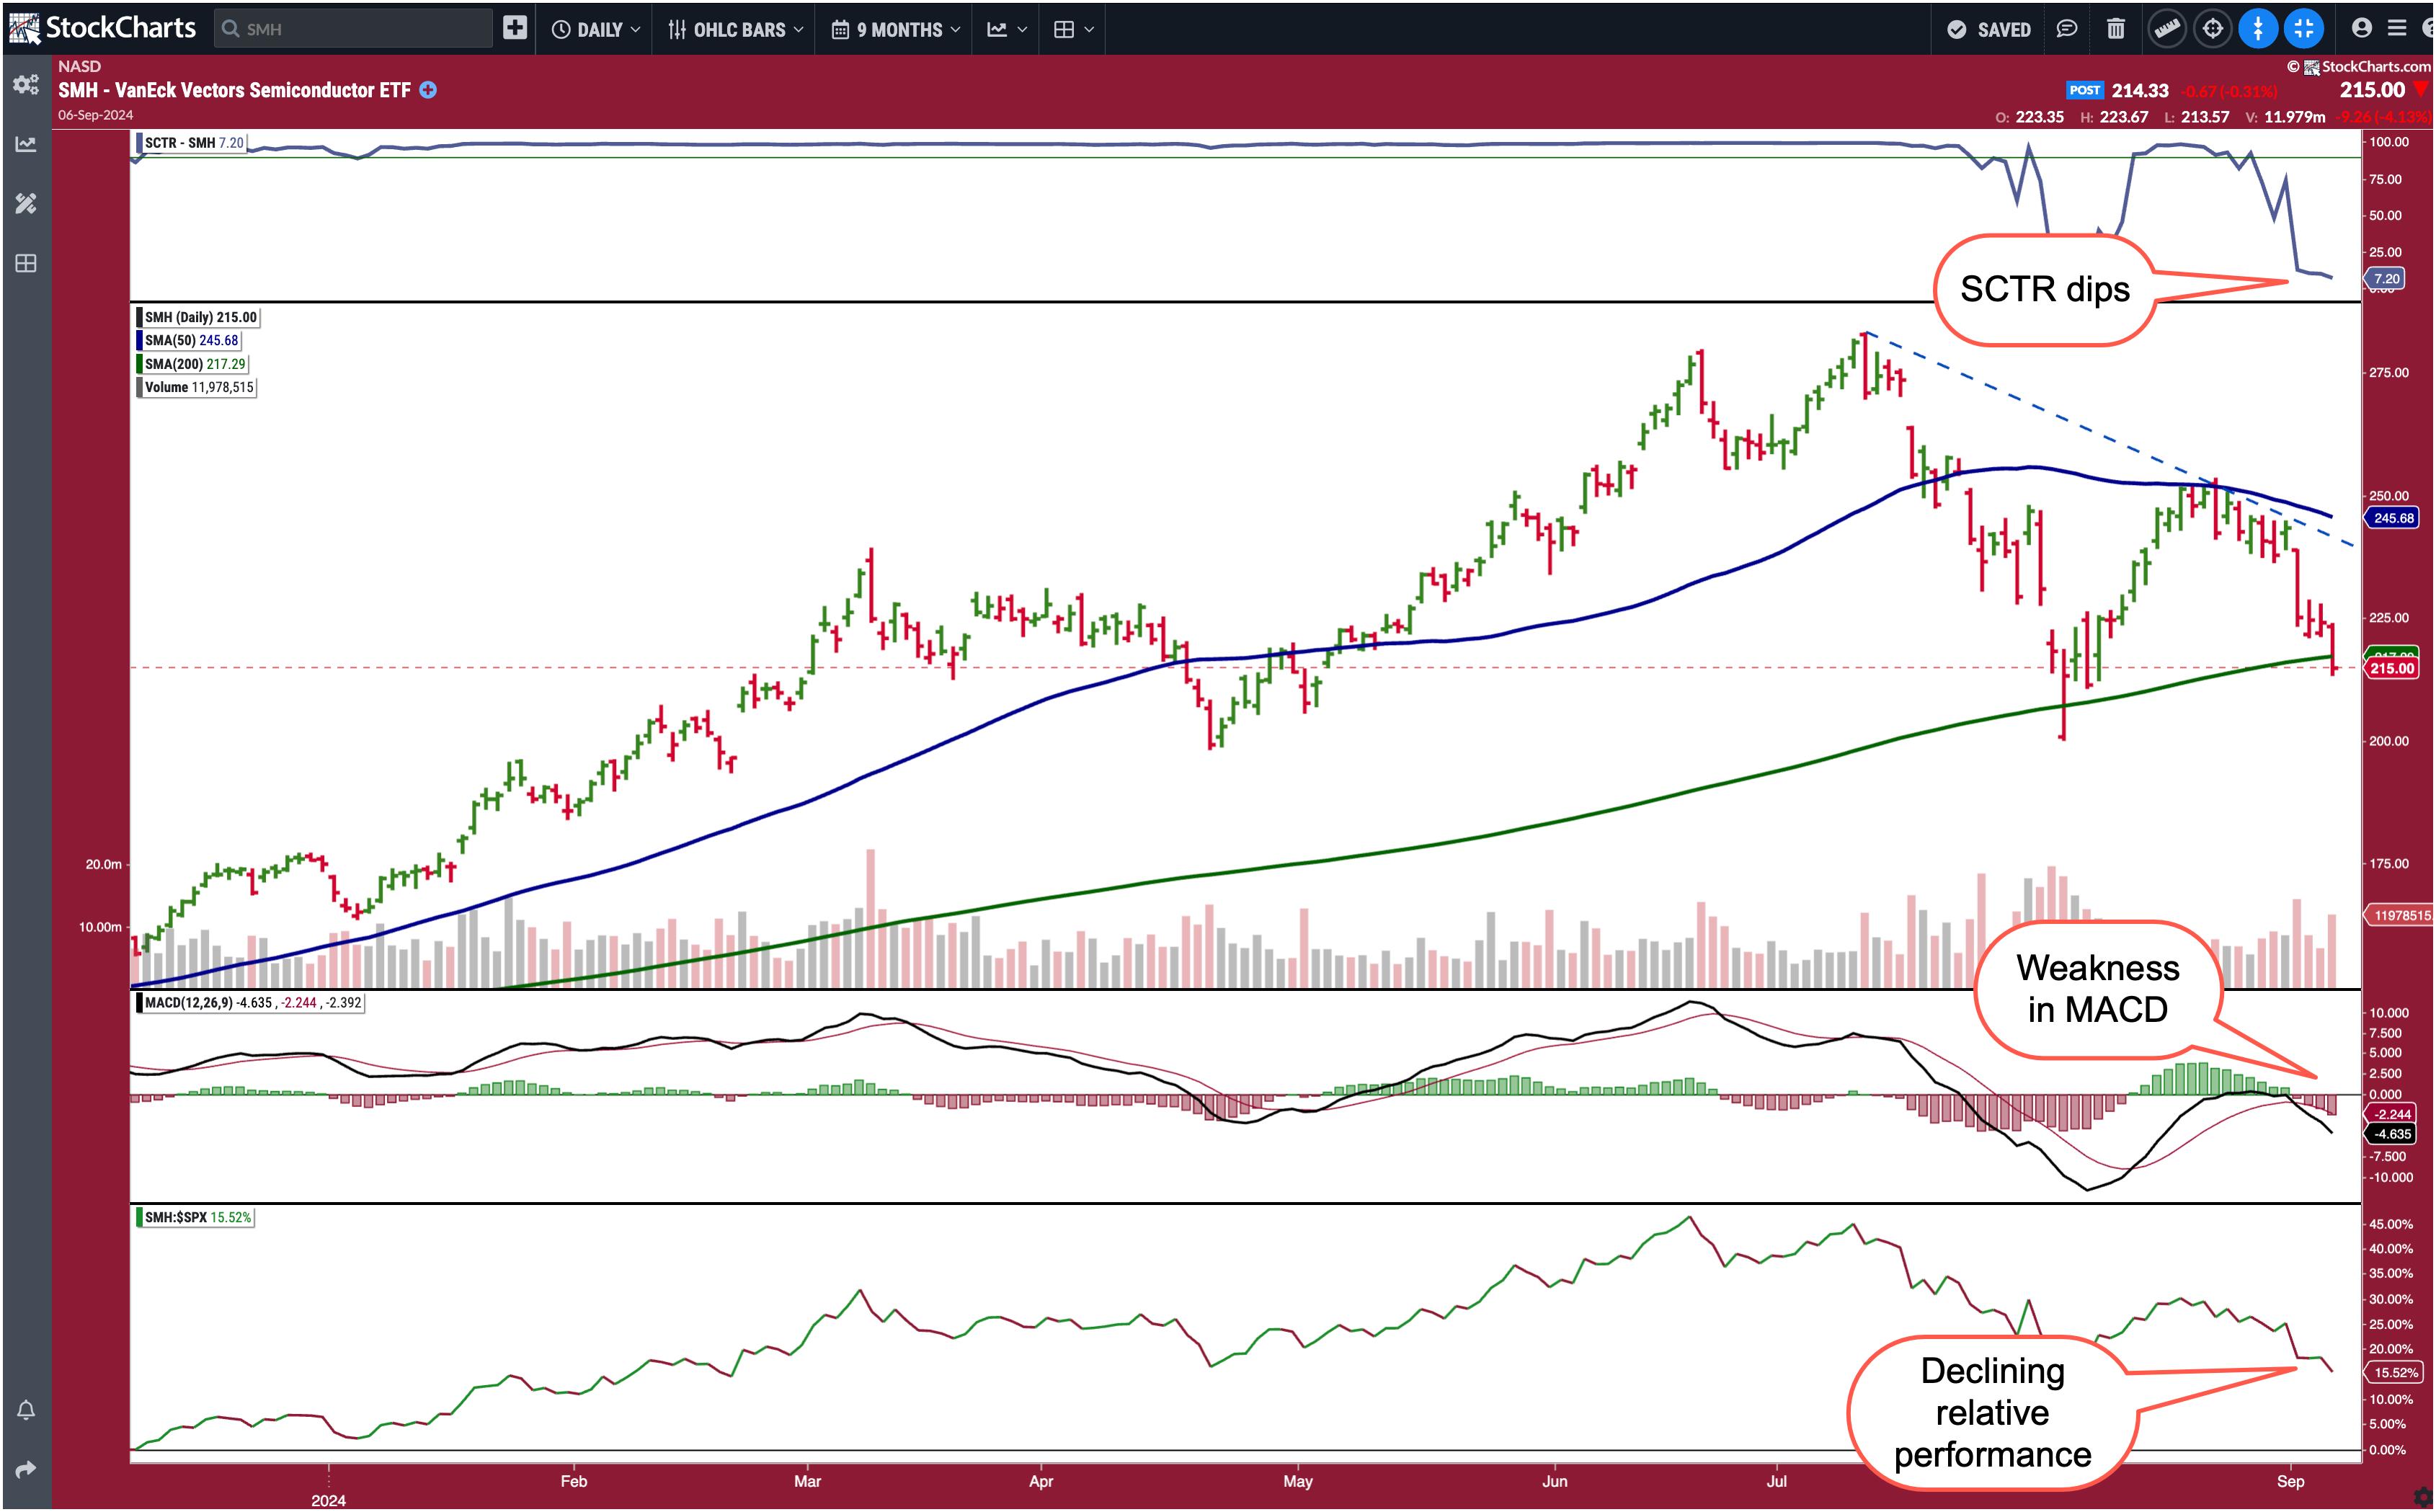Click the SMH:$SPX 15.52% indicator label

point(195,1218)
